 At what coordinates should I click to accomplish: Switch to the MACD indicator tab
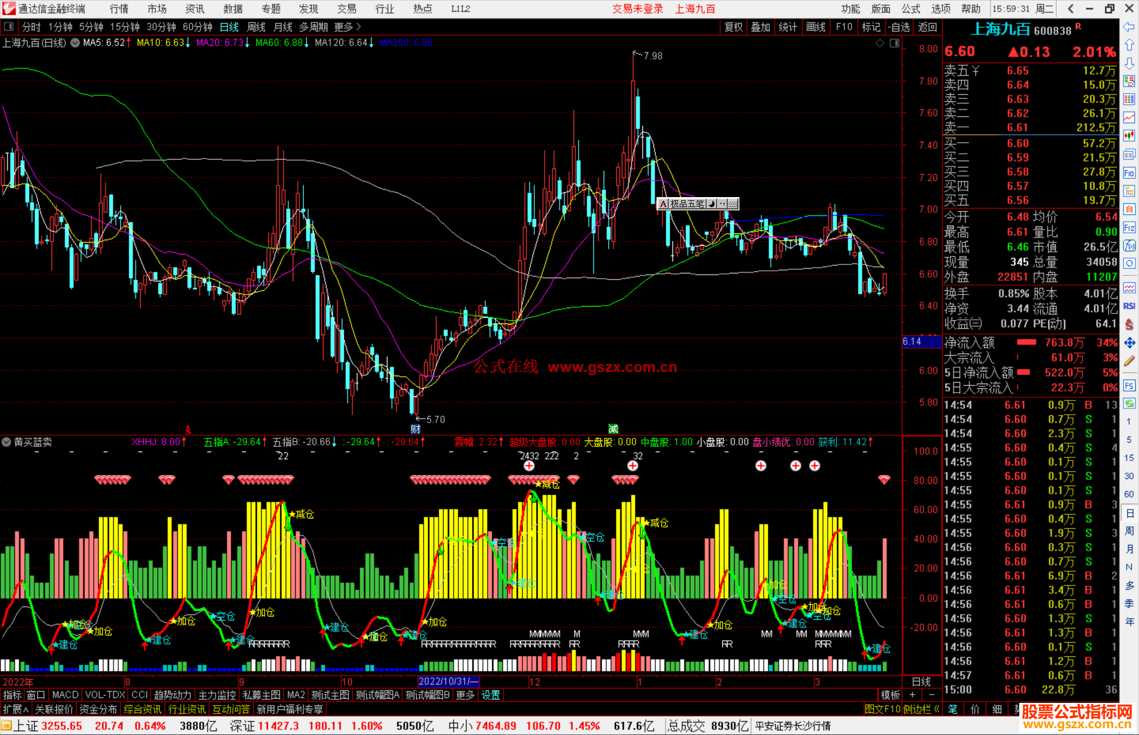(x=65, y=695)
